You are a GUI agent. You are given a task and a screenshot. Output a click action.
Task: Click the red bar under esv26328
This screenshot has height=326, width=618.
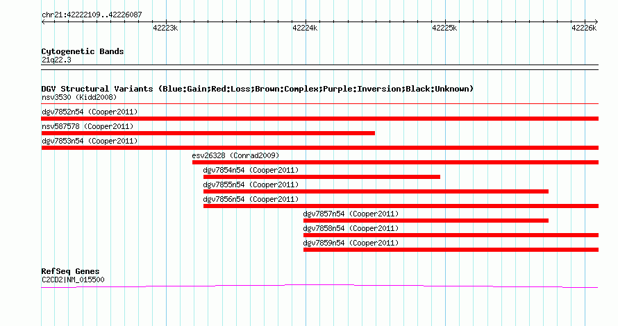395,162
